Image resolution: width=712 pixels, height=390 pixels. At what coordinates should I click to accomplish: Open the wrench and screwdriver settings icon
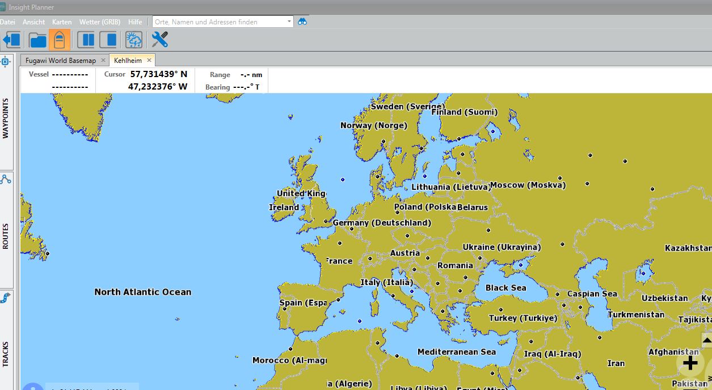[159, 40]
